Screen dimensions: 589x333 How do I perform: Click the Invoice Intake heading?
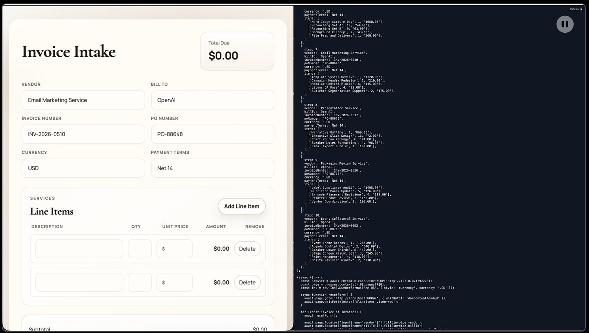click(x=69, y=51)
